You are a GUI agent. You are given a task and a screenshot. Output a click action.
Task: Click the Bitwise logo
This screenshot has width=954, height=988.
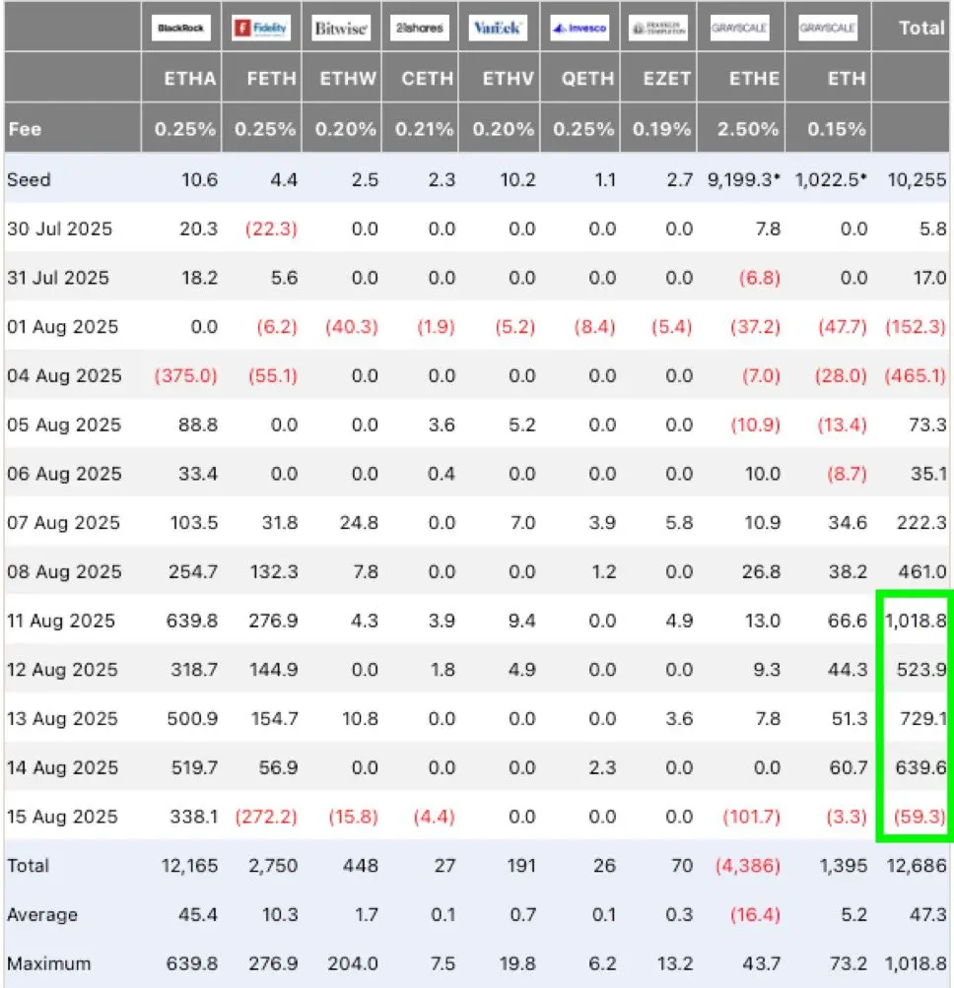(341, 28)
